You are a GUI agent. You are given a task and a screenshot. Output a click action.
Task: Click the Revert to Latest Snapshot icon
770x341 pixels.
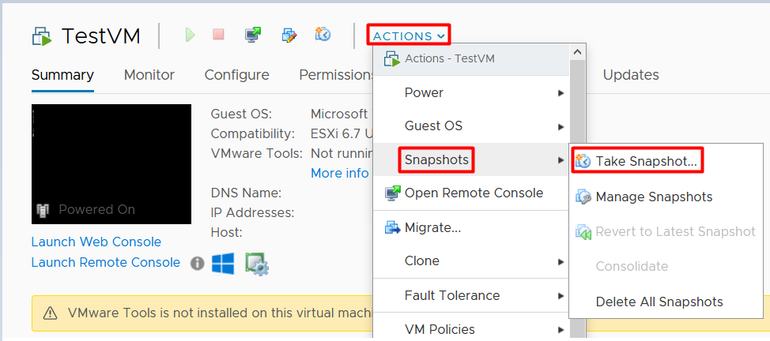[583, 231]
